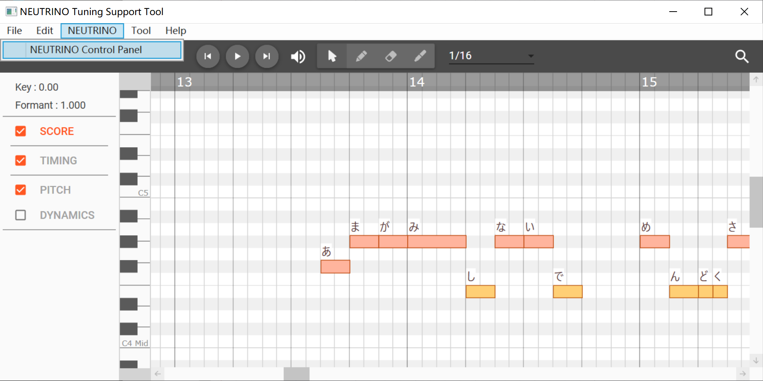Click measure 13 marker in ruler
The width and height of the screenshot is (763, 381).
coord(184,82)
